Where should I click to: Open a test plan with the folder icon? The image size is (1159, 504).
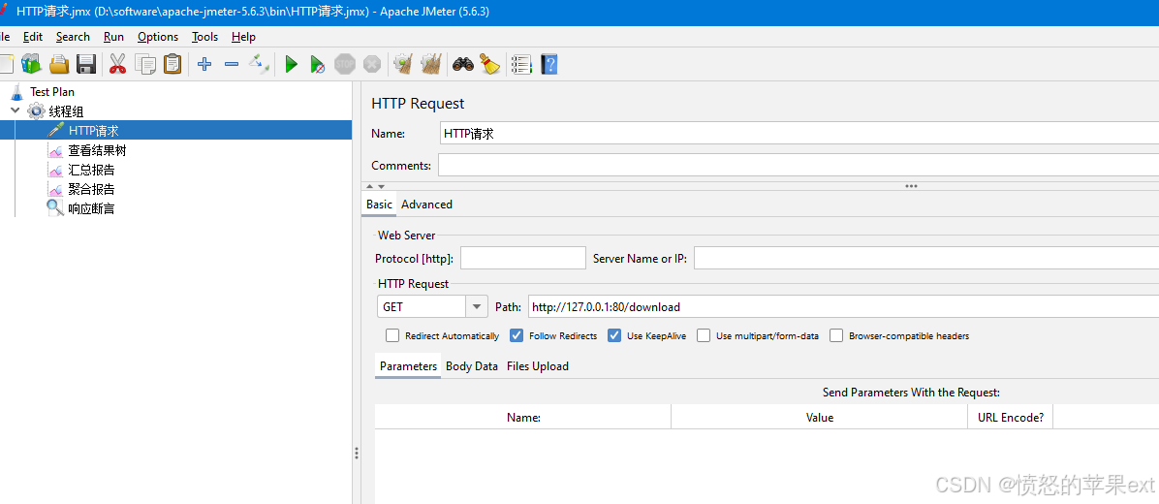tap(59, 64)
